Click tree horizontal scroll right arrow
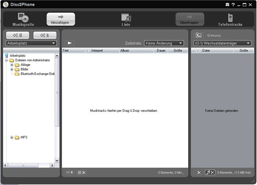The height and width of the screenshot is (185, 257). 52,165
